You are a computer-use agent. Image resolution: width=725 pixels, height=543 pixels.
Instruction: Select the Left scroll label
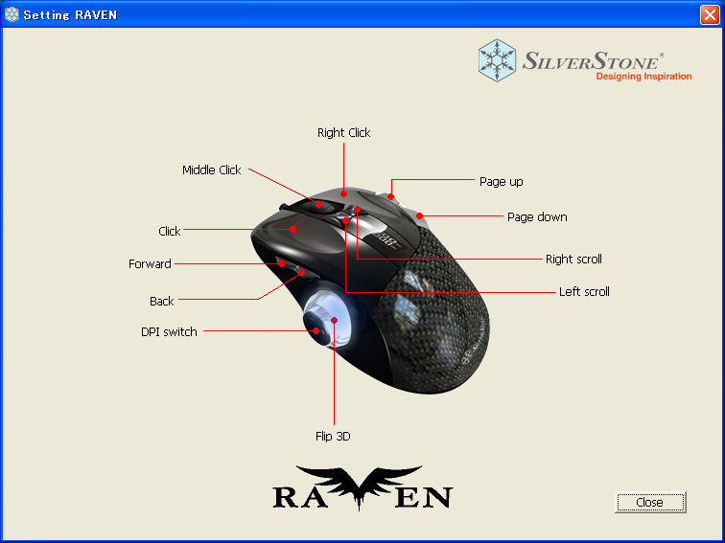584,292
